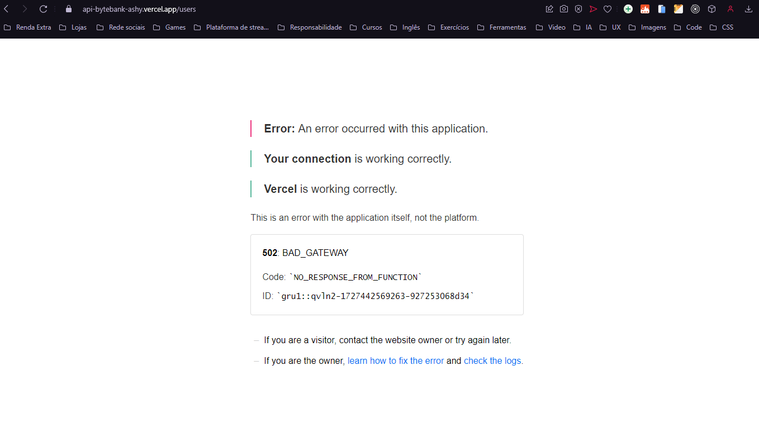Open the extensions cube icon
The width and height of the screenshot is (759, 446).
coord(711,9)
